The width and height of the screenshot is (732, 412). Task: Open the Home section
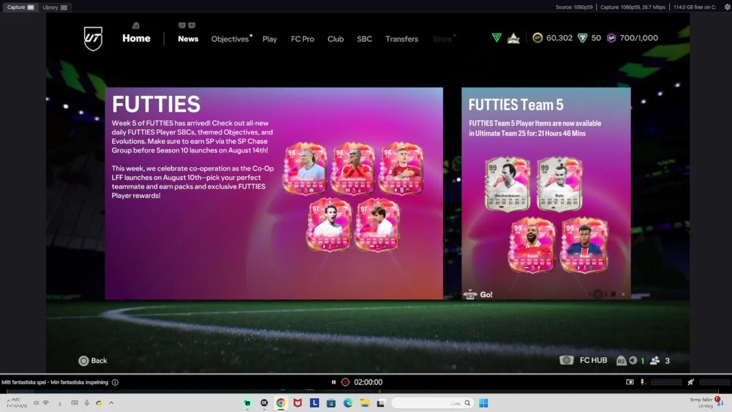136,38
